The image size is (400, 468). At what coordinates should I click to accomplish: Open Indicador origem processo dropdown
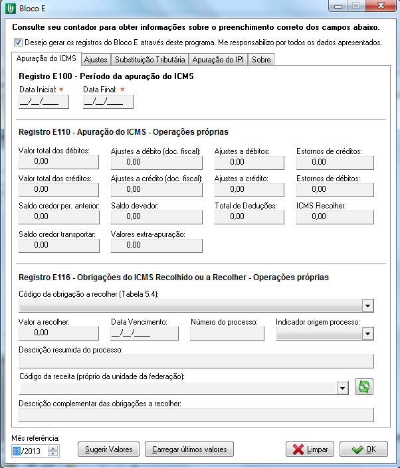click(x=367, y=333)
